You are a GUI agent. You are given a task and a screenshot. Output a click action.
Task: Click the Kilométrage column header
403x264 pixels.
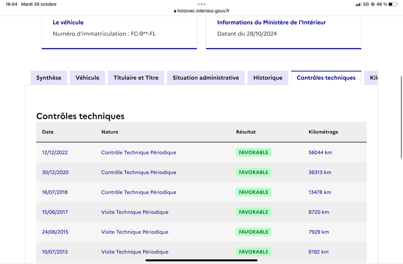click(323, 132)
